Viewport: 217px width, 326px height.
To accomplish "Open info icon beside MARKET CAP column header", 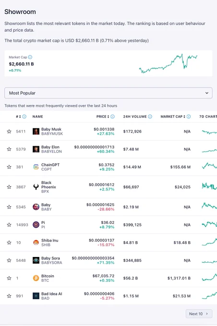I will 189,116.
